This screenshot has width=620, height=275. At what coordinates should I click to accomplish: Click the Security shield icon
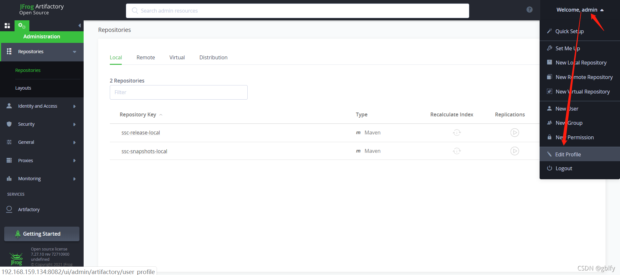click(x=9, y=124)
